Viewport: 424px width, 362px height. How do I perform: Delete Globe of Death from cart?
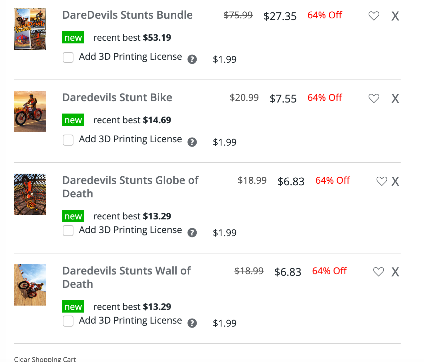coord(395,181)
